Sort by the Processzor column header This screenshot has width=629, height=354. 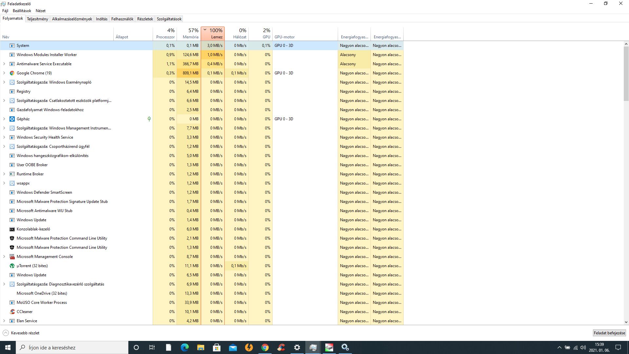(x=165, y=33)
